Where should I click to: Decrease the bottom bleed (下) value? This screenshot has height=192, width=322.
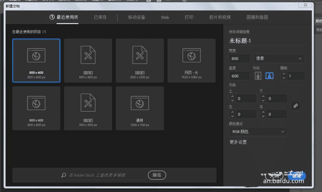click(263, 101)
